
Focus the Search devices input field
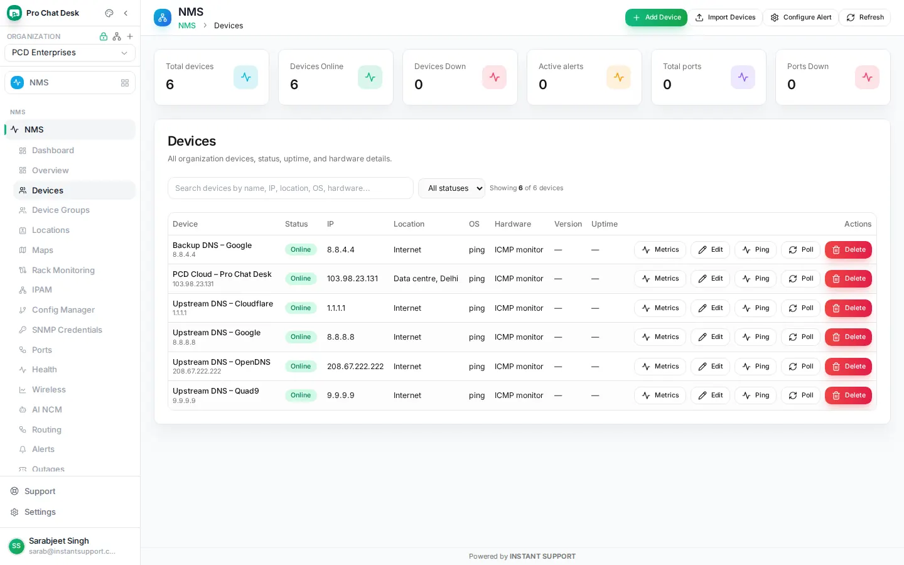[290, 188]
